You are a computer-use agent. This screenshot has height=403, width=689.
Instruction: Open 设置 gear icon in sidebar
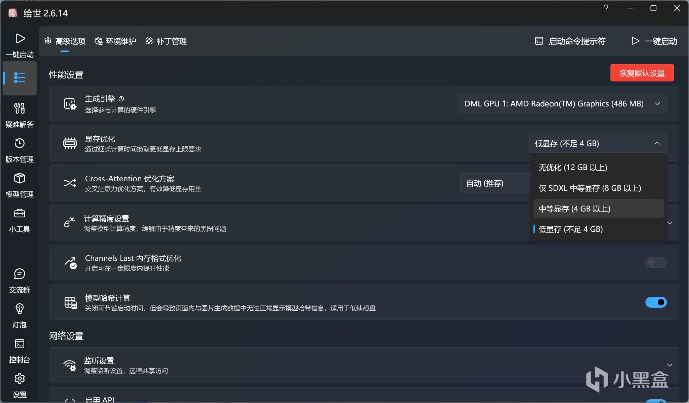coord(20,379)
